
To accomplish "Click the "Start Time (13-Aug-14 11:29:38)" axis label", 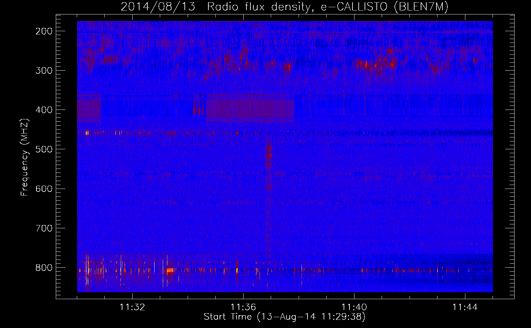I will (x=285, y=317).
